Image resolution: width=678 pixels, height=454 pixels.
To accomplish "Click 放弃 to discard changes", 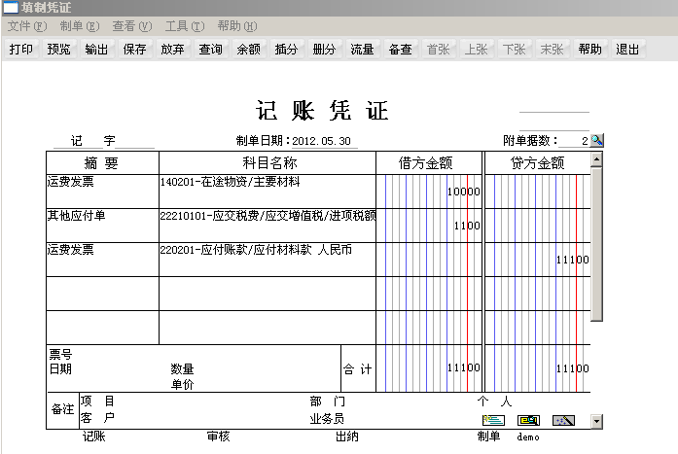I will click(x=173, y=50).
